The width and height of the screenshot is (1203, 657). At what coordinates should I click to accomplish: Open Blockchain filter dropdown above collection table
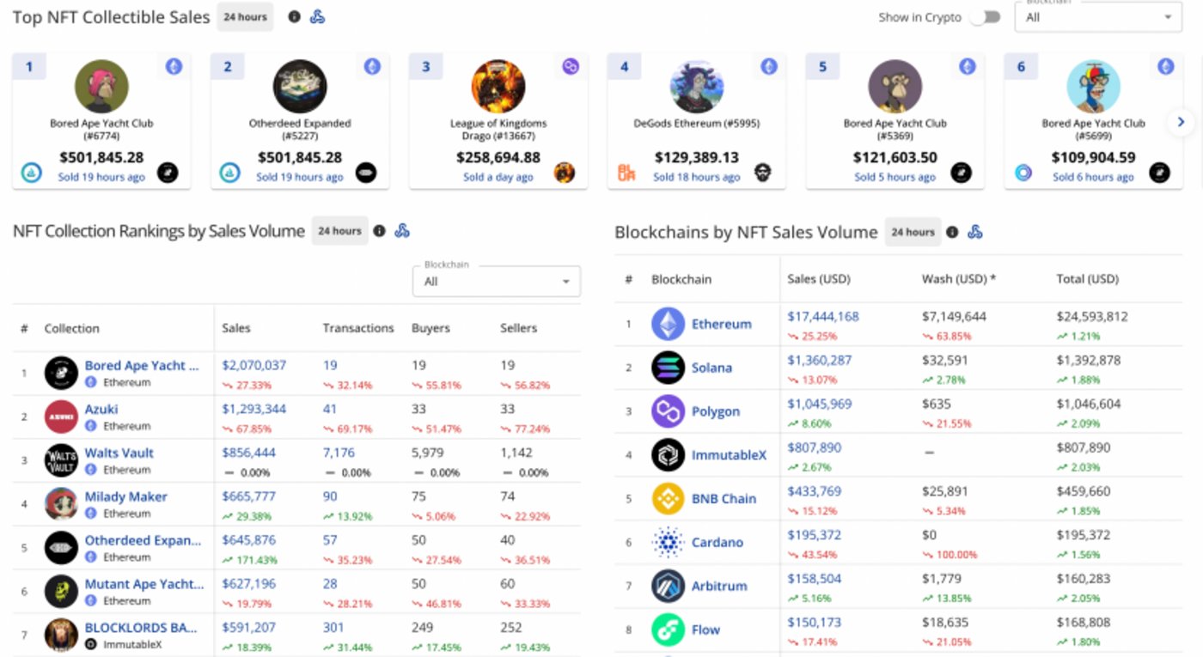click(x=496, y=281)
